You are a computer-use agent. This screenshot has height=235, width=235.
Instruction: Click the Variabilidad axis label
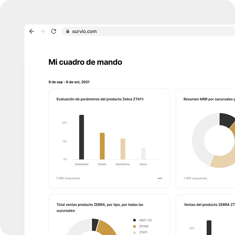[82, 164]
